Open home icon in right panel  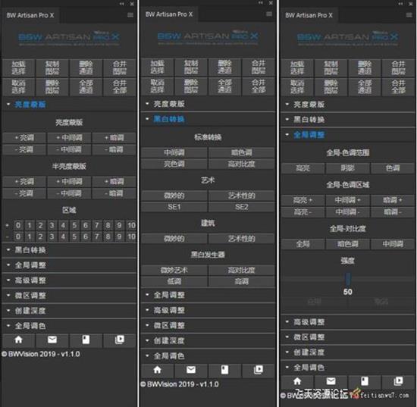(x=297, y=381)
